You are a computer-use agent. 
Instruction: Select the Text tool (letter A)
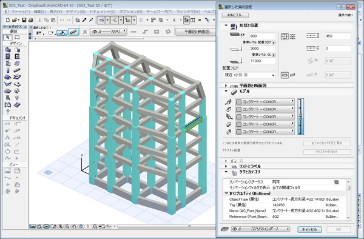point(8,138)
